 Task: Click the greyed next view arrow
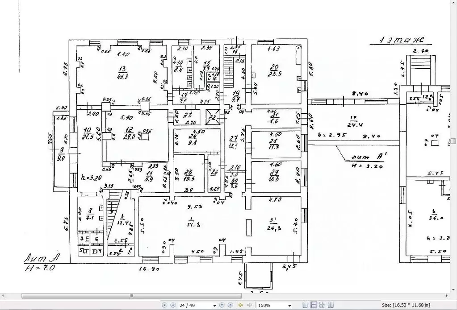point(248,305)
